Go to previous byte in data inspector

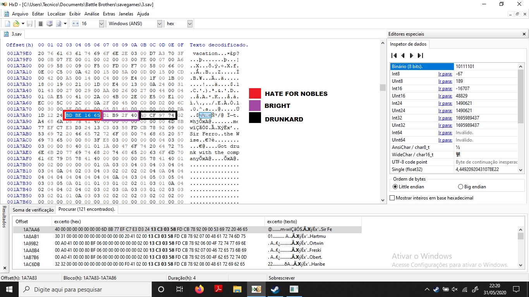coord(403,56)
